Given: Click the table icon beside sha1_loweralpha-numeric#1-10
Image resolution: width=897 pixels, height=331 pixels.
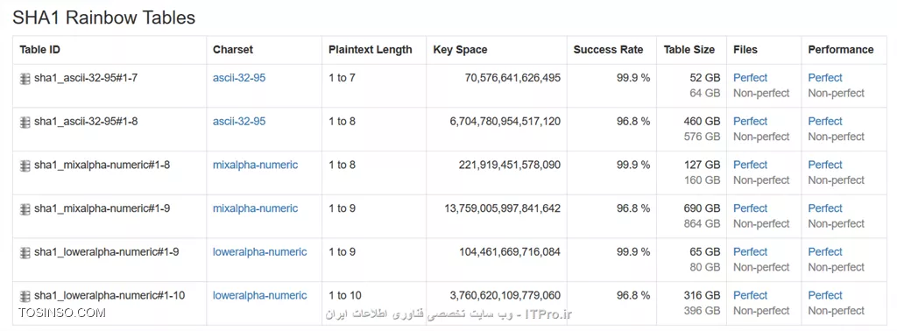Looking at the screenshot, I should point(25,296).
